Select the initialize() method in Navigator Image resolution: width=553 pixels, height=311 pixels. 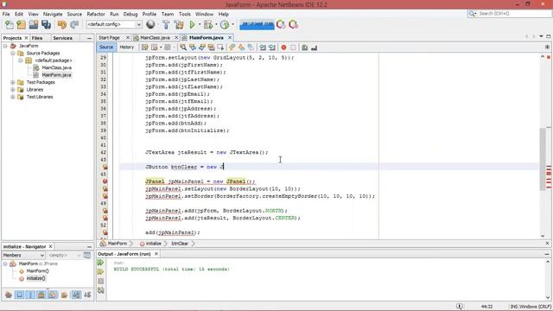point(36,278)
